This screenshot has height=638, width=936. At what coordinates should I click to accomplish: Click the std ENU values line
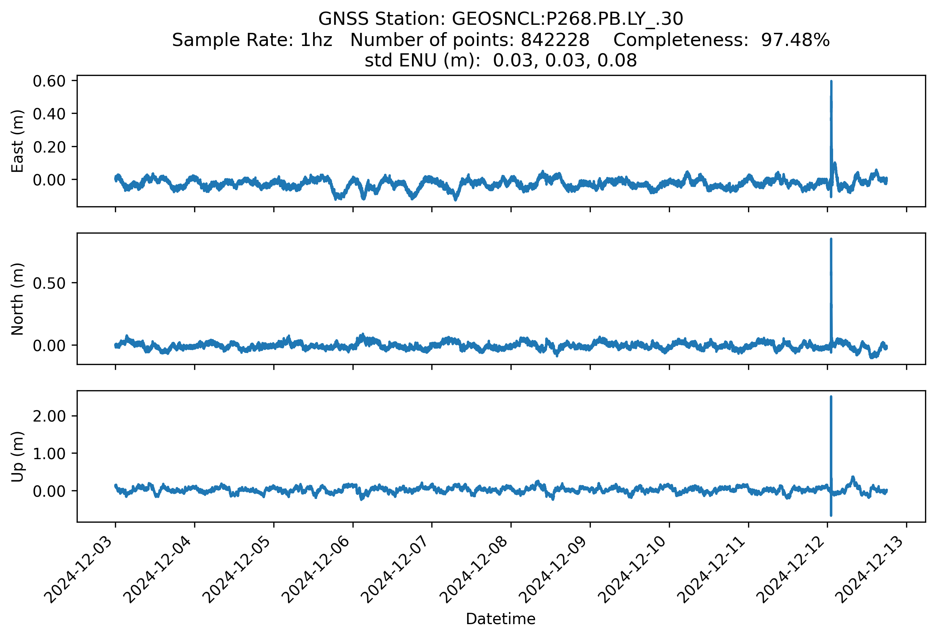tap(500, 61)
